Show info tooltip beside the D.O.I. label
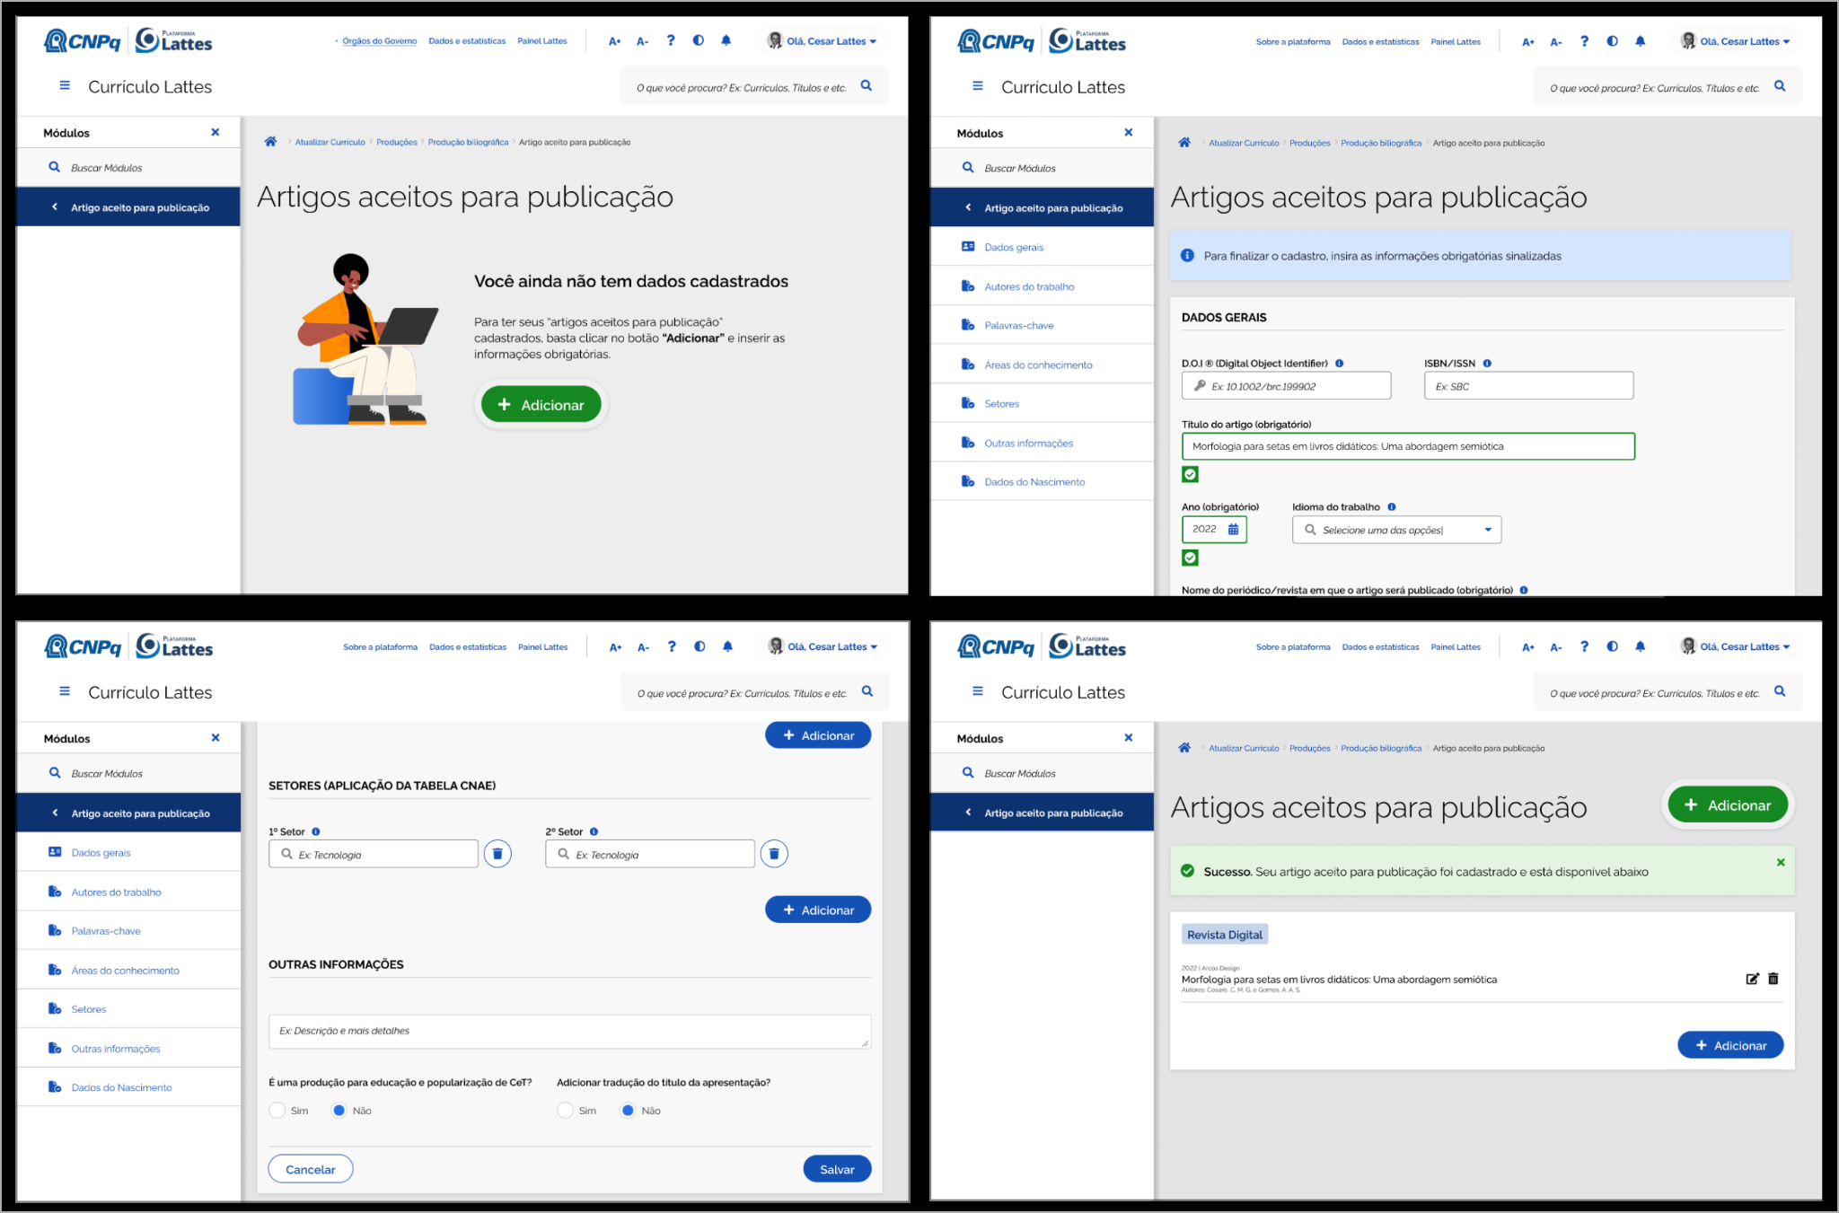 point(1339,364)
